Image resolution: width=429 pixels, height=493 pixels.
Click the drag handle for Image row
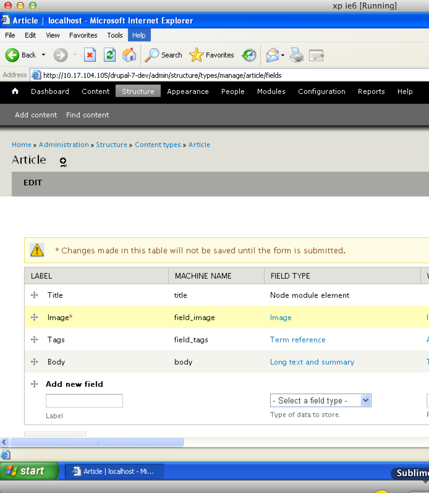tap(34, 317)
